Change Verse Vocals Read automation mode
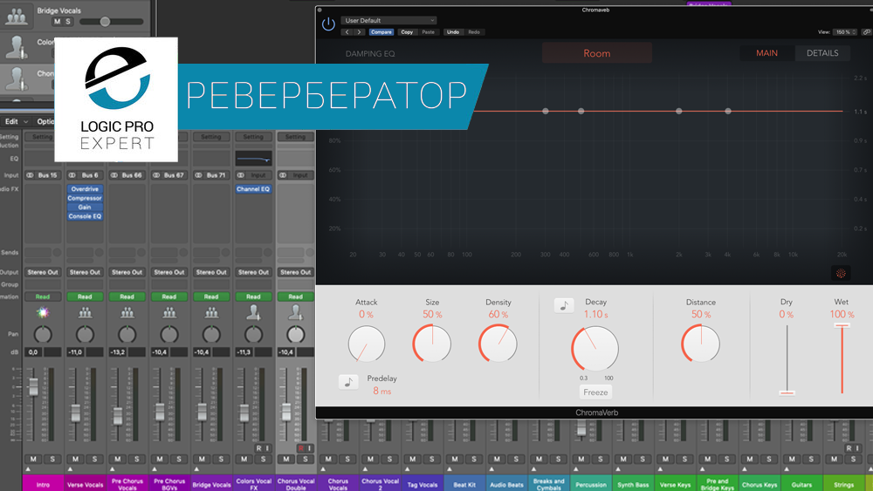This screenshot has height=491, width=873. (85, 297)
